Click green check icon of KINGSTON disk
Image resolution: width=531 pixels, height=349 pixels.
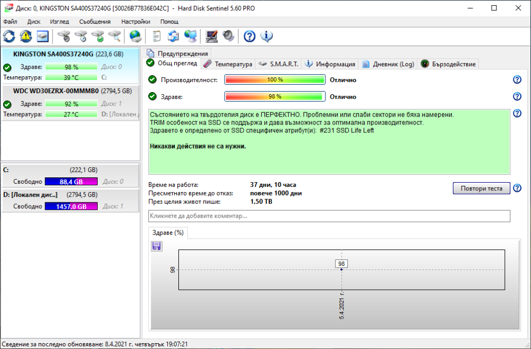click(7, 68)
